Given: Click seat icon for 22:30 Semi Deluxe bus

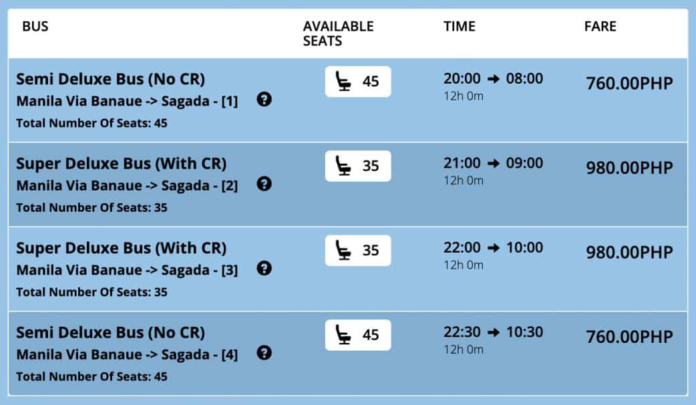Looking at the screenshot, I should pos(343,335).
